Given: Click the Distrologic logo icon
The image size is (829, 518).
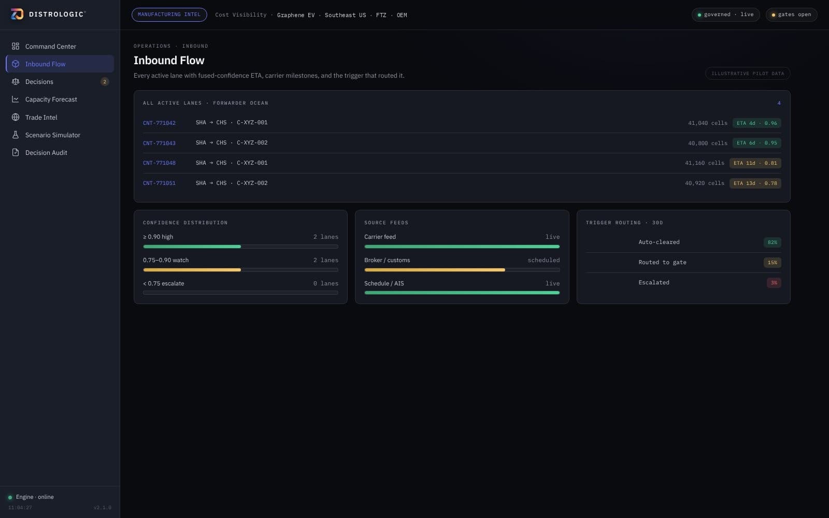Looking at the screenshot, I should coord(17,15).
